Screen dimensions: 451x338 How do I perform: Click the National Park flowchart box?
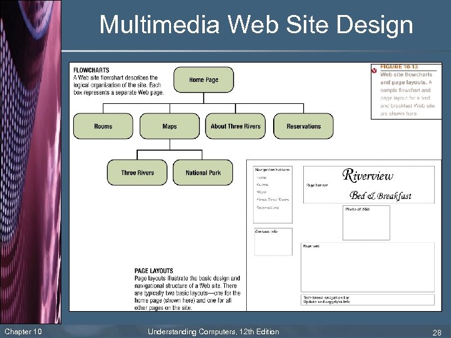pos(203,173)
